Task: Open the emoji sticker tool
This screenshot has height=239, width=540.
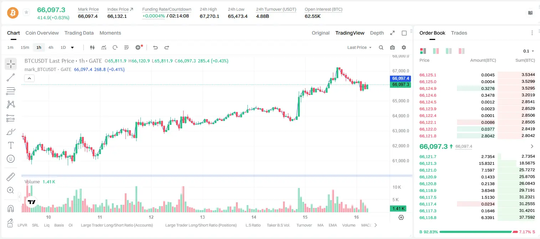Action: (11, 159)
